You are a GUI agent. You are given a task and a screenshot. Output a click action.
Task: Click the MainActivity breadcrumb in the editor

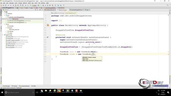(x=57, y=13)
